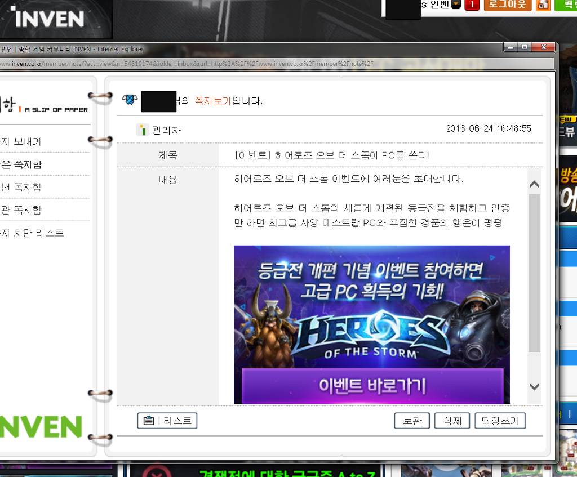577x477 pixels.
Task: Open 쪽지 차단 리스트 in sidebar
Action: coord(32,233)
